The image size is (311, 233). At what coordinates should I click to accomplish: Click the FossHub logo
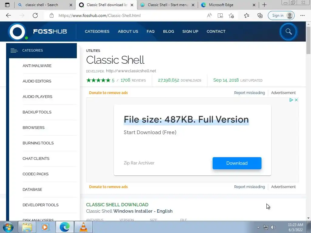coord(38,32)
